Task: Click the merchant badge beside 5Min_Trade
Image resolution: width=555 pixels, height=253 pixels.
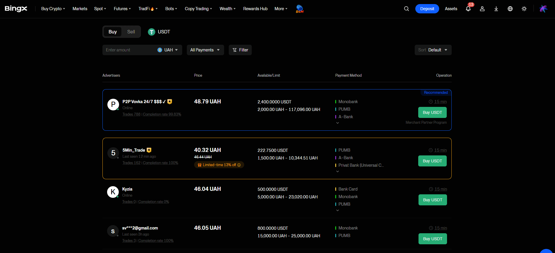Action: tap(149, 150)
